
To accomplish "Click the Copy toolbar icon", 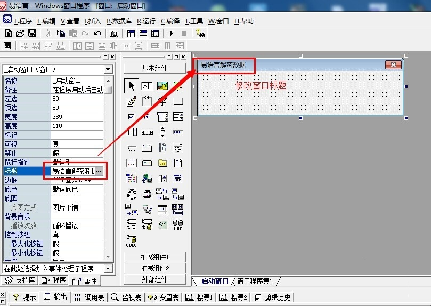I will pos(61,33).
